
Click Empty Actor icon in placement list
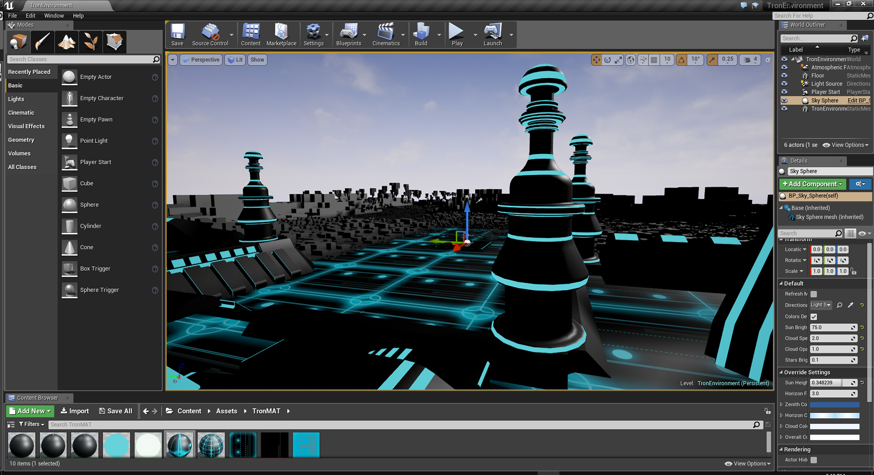click(69, 77)
